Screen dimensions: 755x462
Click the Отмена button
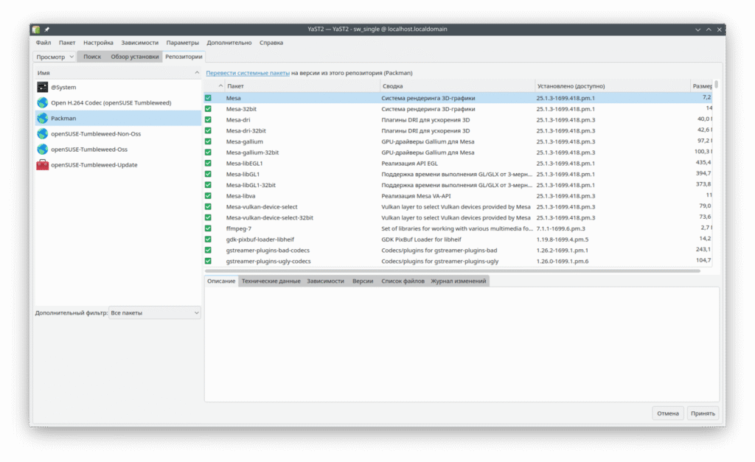pos(668,413)
